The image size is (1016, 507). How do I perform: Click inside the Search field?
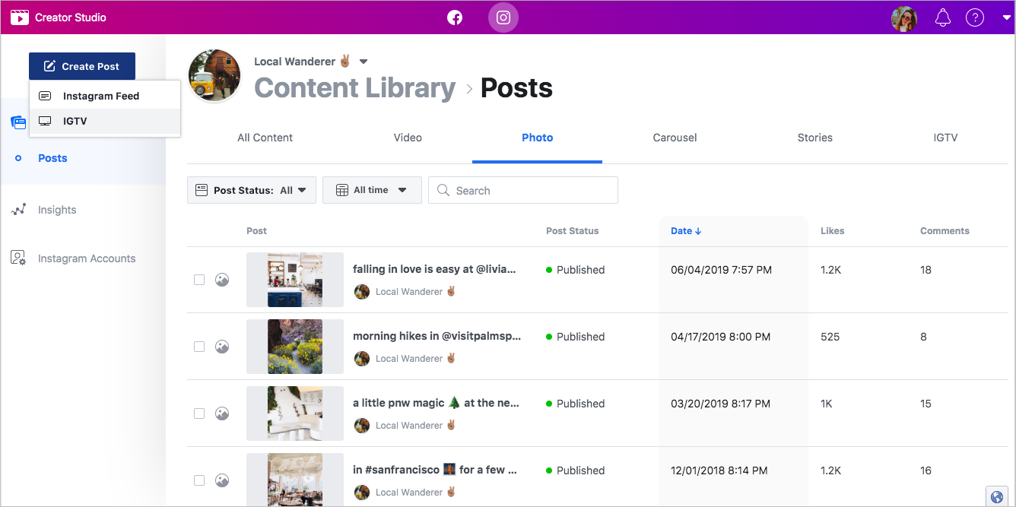(x=522, y=190)
